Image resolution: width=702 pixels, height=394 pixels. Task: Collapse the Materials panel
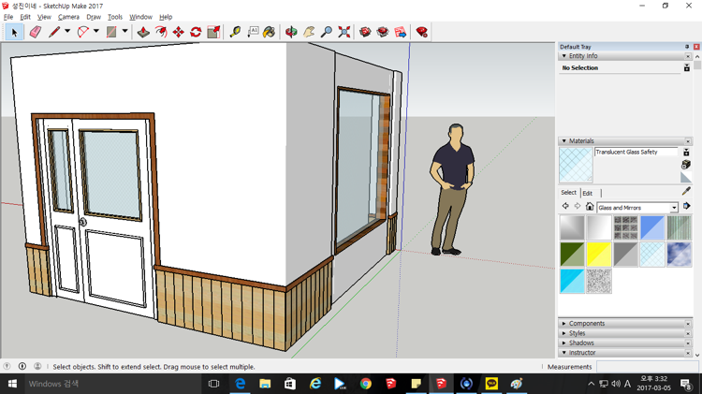pos(564,140)
